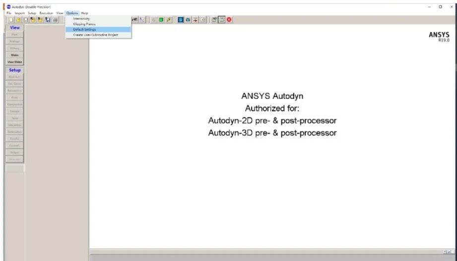Click the Joins button under Setup
This screenshot has width=457, height=261.
coord(14,118)
